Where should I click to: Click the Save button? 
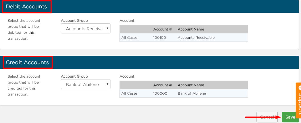click(290, 117)
